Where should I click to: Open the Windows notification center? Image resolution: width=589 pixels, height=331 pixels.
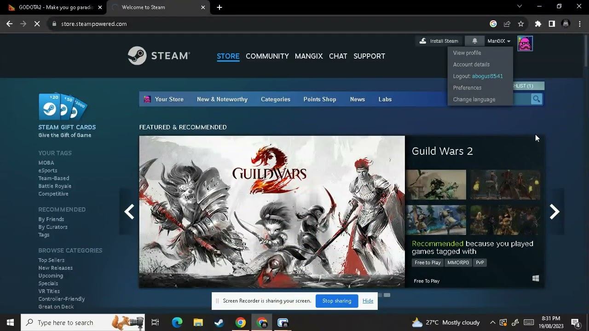[x=576, y=322]
